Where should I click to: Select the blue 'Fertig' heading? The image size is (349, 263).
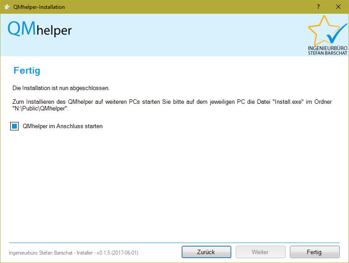pyautogui.click(x=27, y=71)
